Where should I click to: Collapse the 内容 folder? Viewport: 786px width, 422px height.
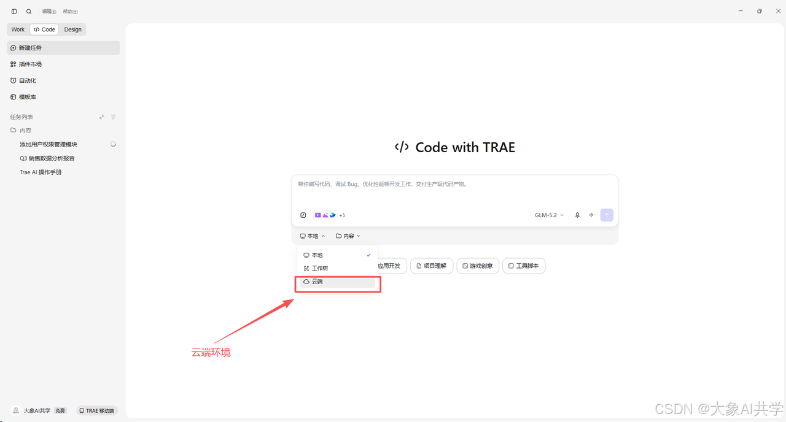pos(21,131)
